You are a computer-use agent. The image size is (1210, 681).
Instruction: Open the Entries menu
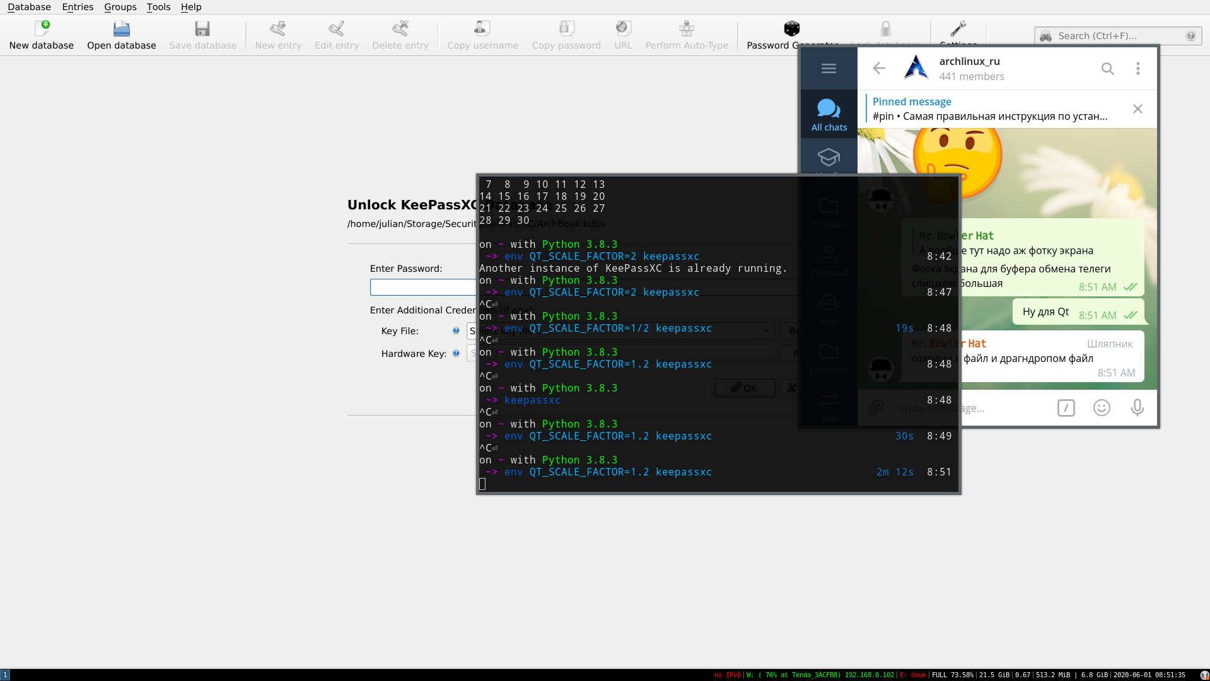coord(78,7)
